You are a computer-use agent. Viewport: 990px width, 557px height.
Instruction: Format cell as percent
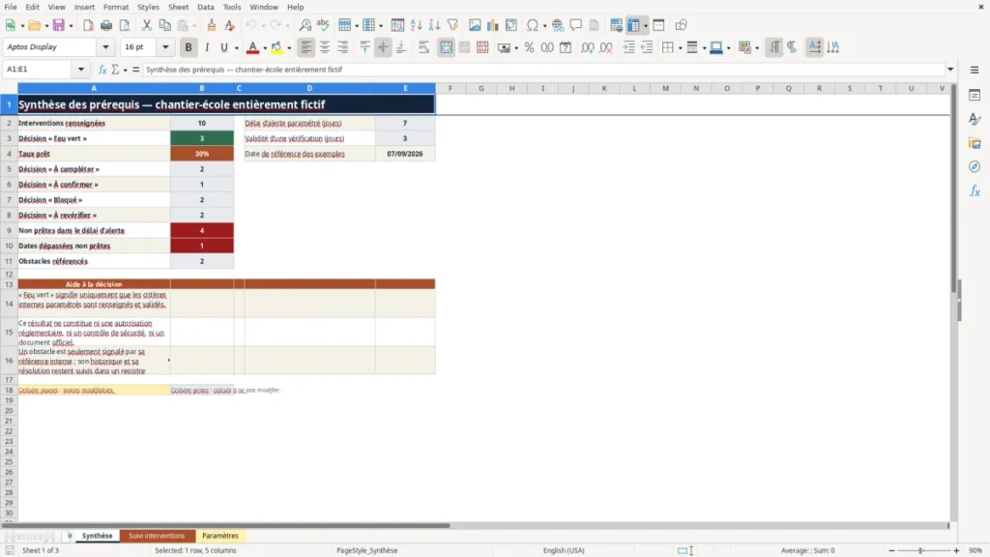click(529, 47)
